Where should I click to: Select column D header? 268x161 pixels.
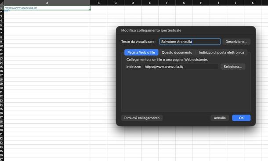133,3
